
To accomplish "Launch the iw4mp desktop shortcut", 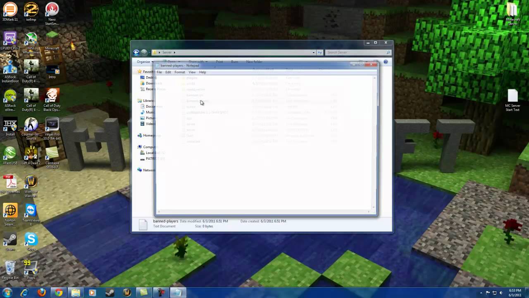I will [31, 12].
